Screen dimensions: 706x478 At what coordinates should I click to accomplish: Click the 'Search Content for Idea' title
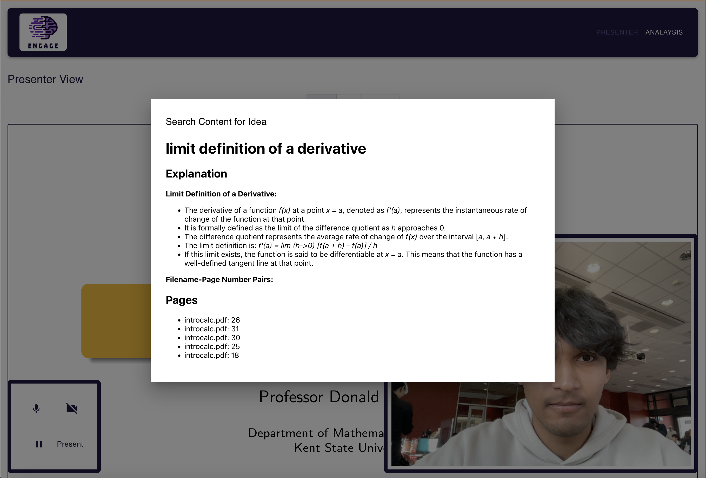[x=216, y=122]
